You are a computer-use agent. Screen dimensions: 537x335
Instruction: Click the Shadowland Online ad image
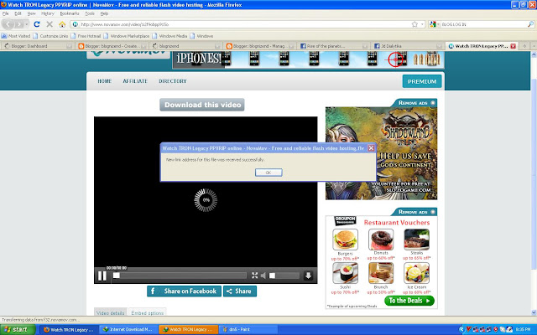point(381,153)
